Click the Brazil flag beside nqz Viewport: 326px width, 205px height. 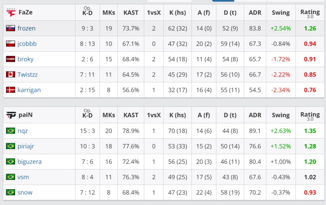pyautogui.click(x=11, y=131)
